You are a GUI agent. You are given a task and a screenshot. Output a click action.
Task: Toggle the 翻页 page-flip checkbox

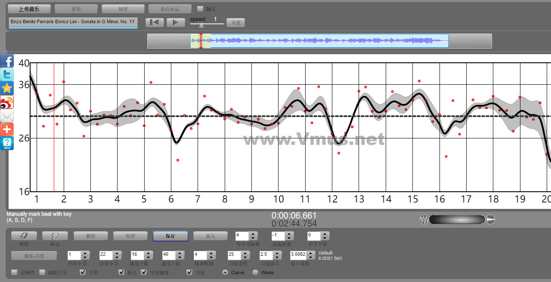(x=200, y=9)
